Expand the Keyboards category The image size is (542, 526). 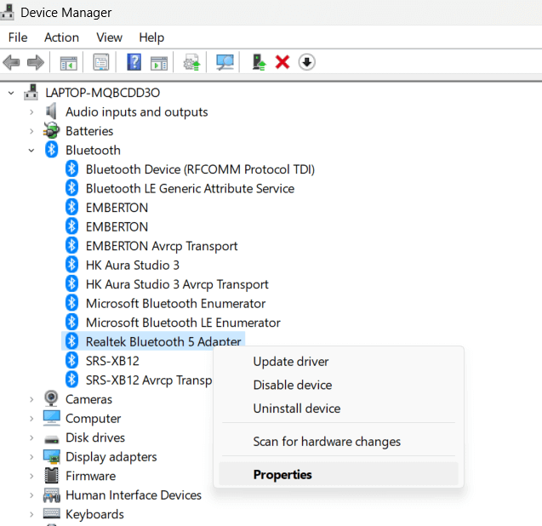tap(31, 514)
